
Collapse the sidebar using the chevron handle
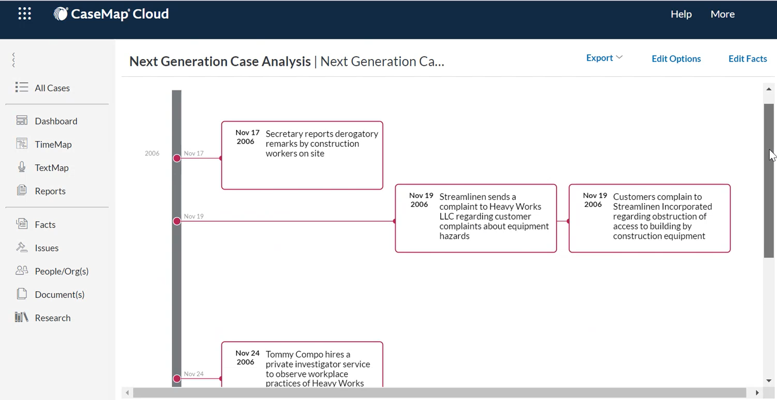pos(13,60)
